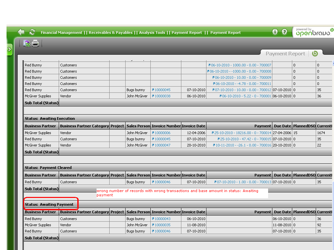
Task: Open invoice number 10000043
Action: point(162,219)
